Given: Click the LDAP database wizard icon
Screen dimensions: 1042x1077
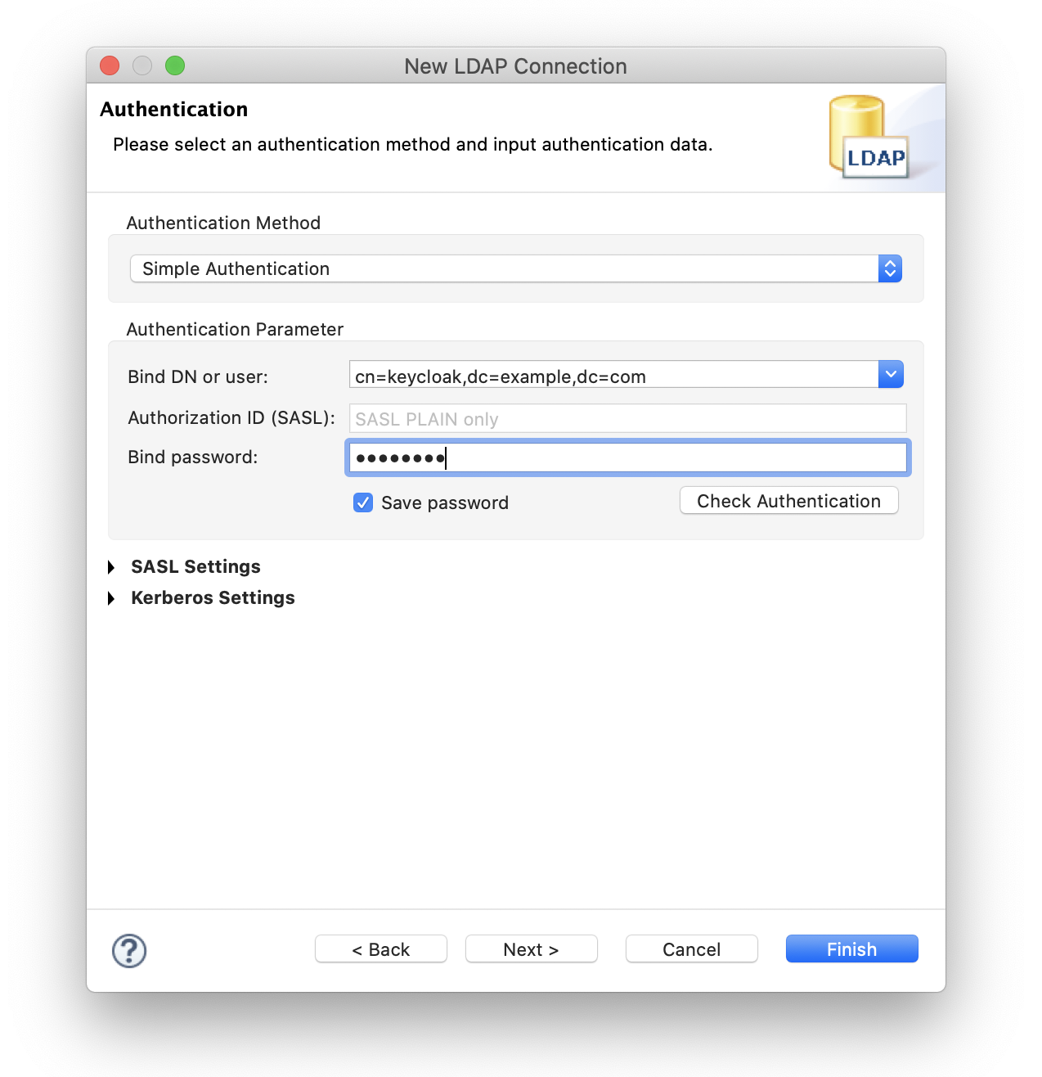Looking at the screenshot, I should [x=869, y=137].
